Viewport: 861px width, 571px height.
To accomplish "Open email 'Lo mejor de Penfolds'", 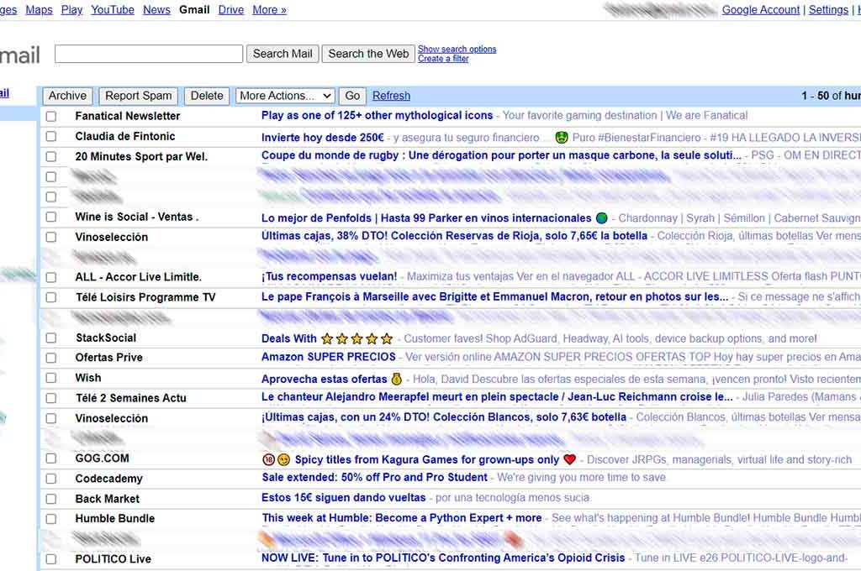I will click(426, 218).
